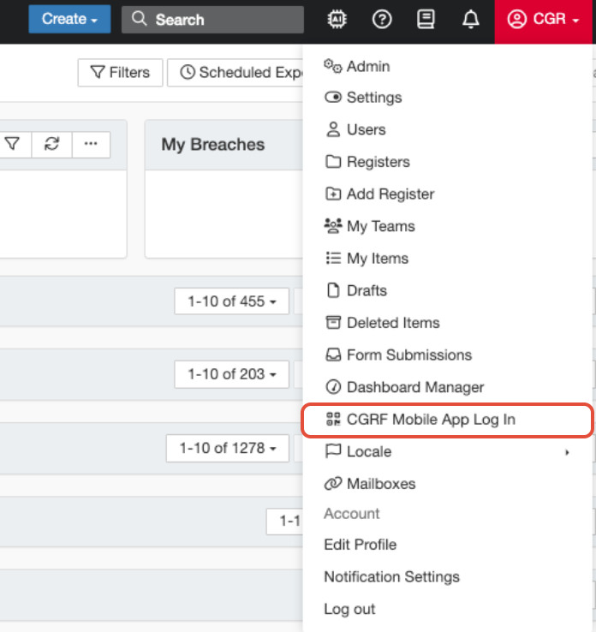The height and width of the screenshot is (632, 596).
Task: Click the inbox icon beside Form Submissions
Action: coord(333,355)
